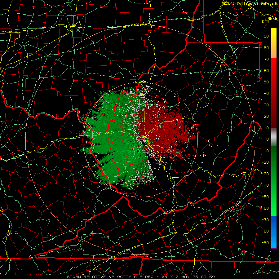Click the "0.5 DEG" elevation text
Image resolution: width=279 pixels, height=279 pixels.
click(143, 277)
